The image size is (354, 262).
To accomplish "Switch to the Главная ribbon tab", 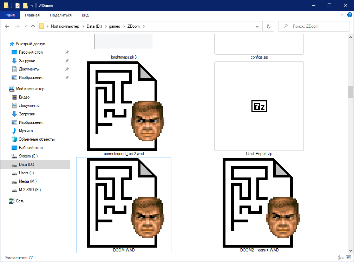I will point(32,15).
